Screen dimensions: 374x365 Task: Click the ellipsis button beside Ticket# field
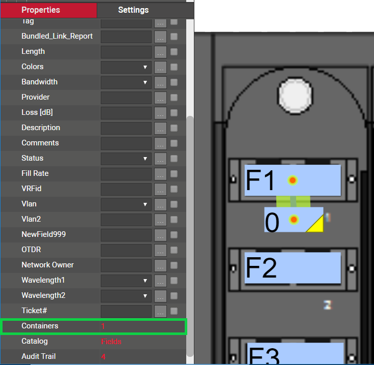[160, 311]
